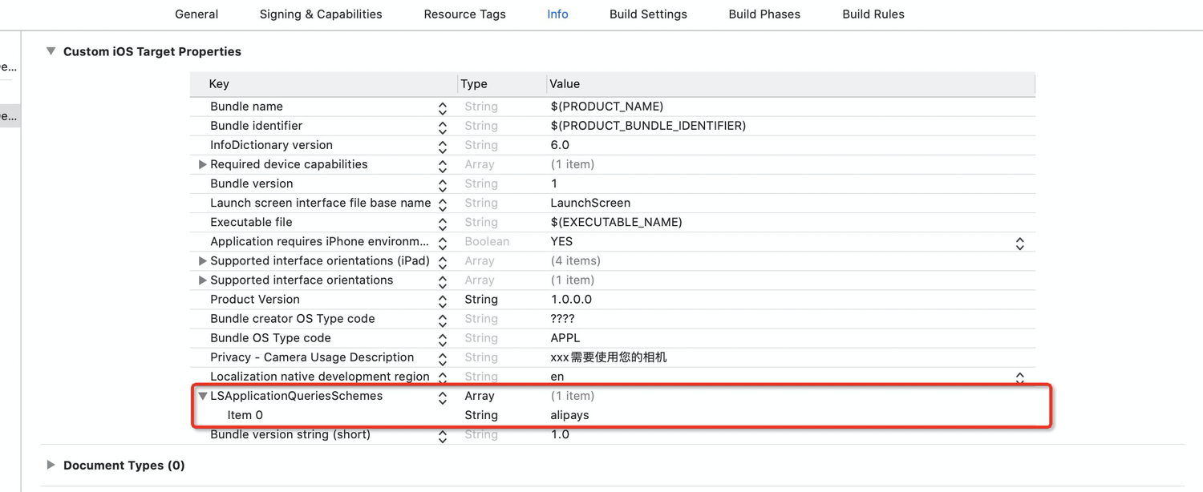The height and width of the screenshot is (492, 1203).
Task: Click the Bundle name key stepper
Action: [x=443, y=107]
